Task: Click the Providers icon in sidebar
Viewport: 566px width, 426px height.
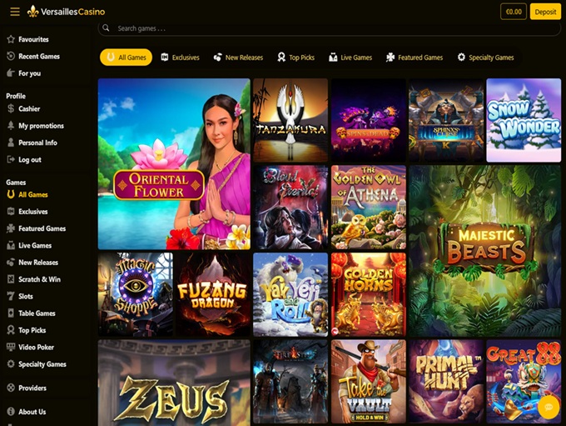Action: 11,388
